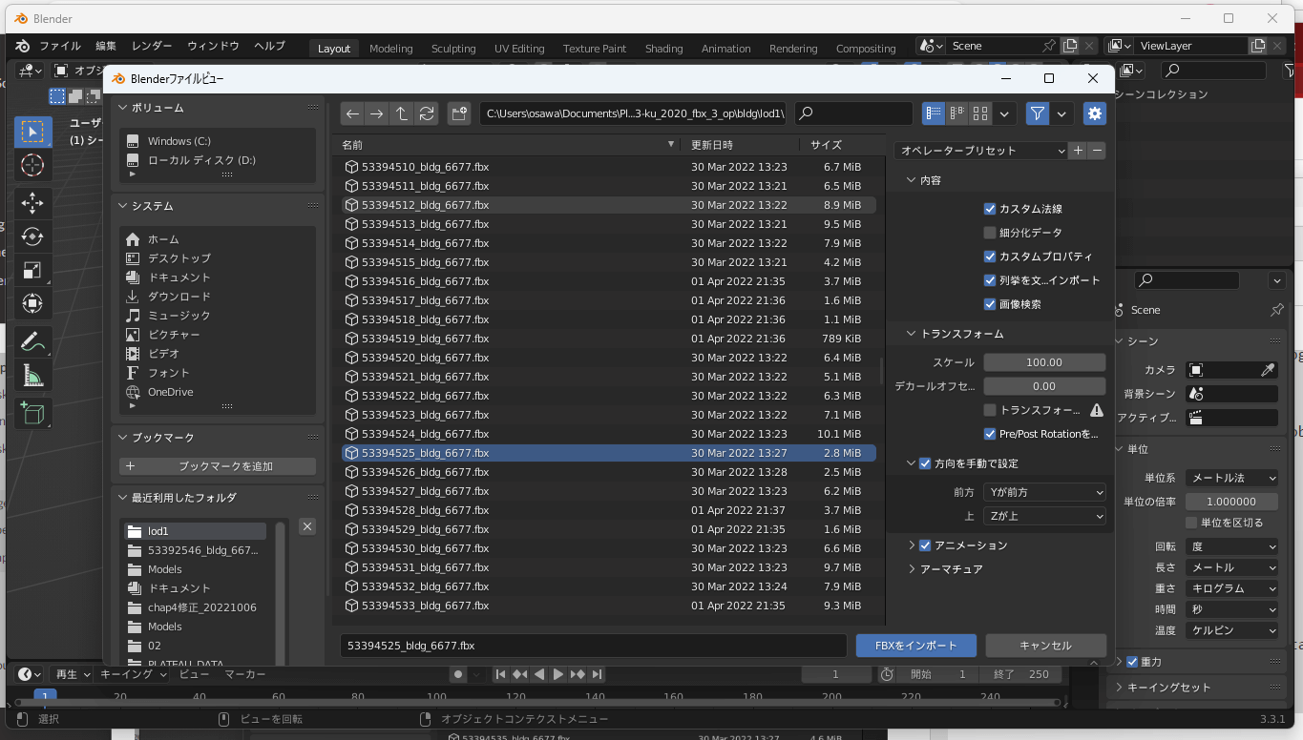Viewport: 1303px width, 740px height.
Task: Switch to thumbnail display mode
Action: (980, 113)
